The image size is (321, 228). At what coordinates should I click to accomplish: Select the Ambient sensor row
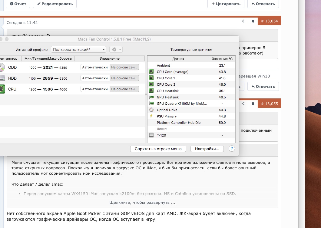(191, 65)
